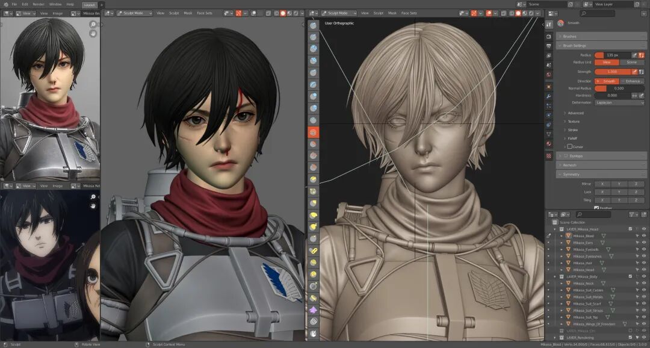The image size is (650, 348).
Task: Open the File menu
Action: point(14,4)
